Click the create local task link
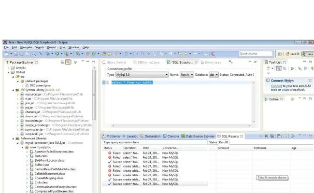This screenshot has width=314, height=193. click(x=285, y=90)
